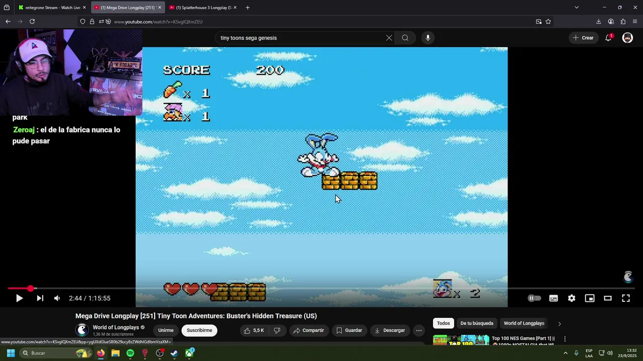View site security padlock info
Image resolution: width=643 pixels, height=361 pixels.
pos(92,22)
